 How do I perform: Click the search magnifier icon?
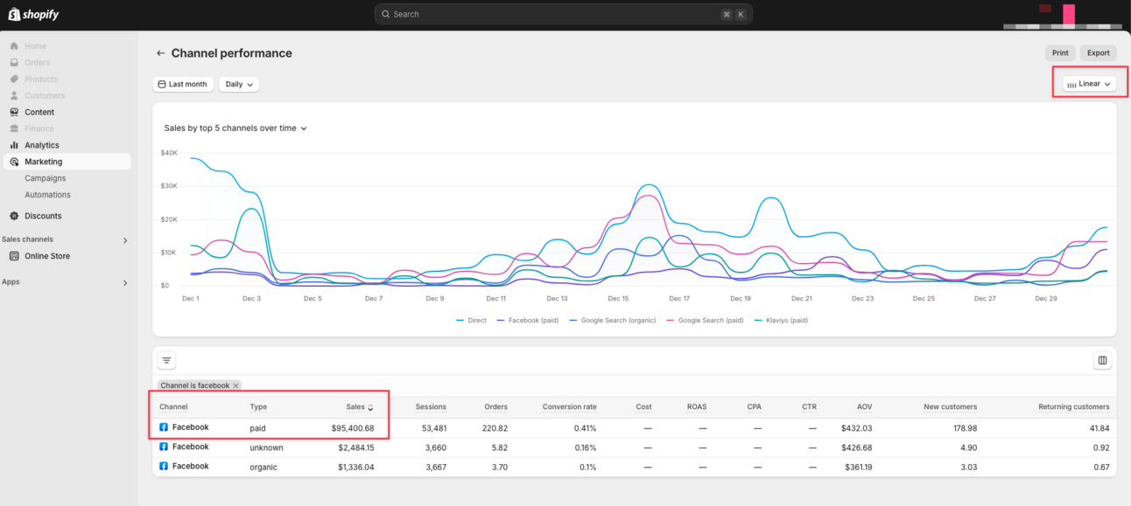pos(385,14)
